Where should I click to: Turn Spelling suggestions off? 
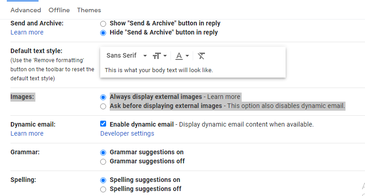click(103, 189)
